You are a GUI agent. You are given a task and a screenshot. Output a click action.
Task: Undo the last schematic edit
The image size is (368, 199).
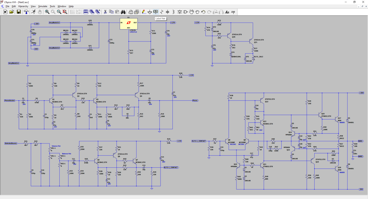(203, 12)
